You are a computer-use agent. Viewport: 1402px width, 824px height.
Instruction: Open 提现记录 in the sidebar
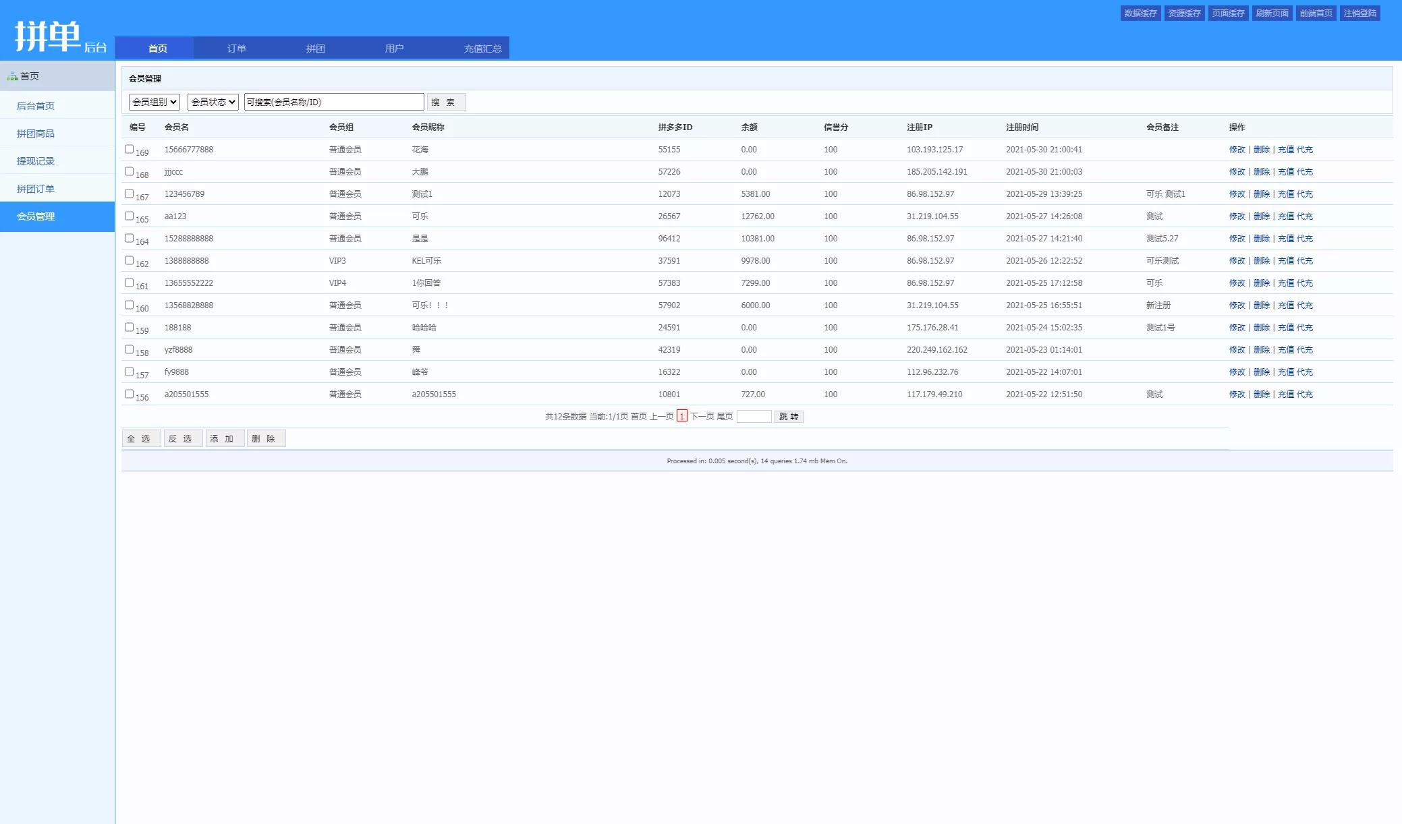[x=36, y=161]
